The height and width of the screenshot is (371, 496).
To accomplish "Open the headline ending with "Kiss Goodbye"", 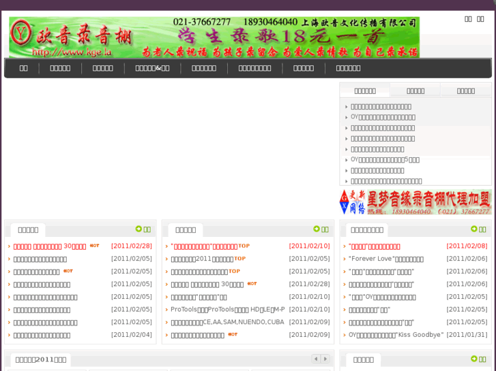I will pyautogui.click(x=396, y=335).
